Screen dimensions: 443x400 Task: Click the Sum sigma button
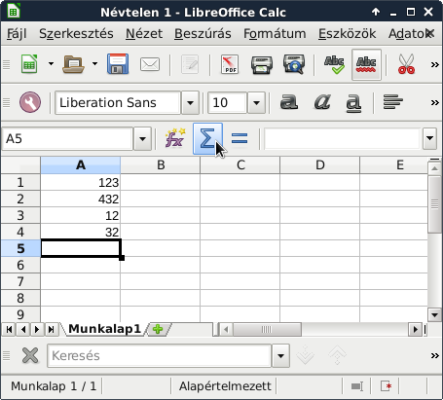(207, 138)
